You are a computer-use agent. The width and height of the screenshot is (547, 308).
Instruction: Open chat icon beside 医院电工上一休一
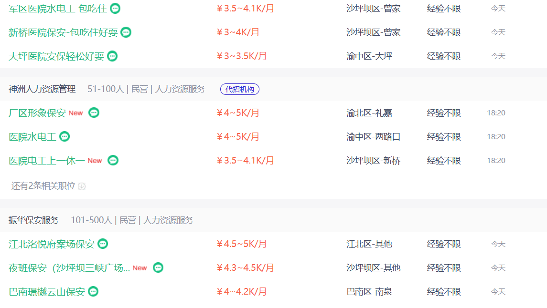(113, 161)
